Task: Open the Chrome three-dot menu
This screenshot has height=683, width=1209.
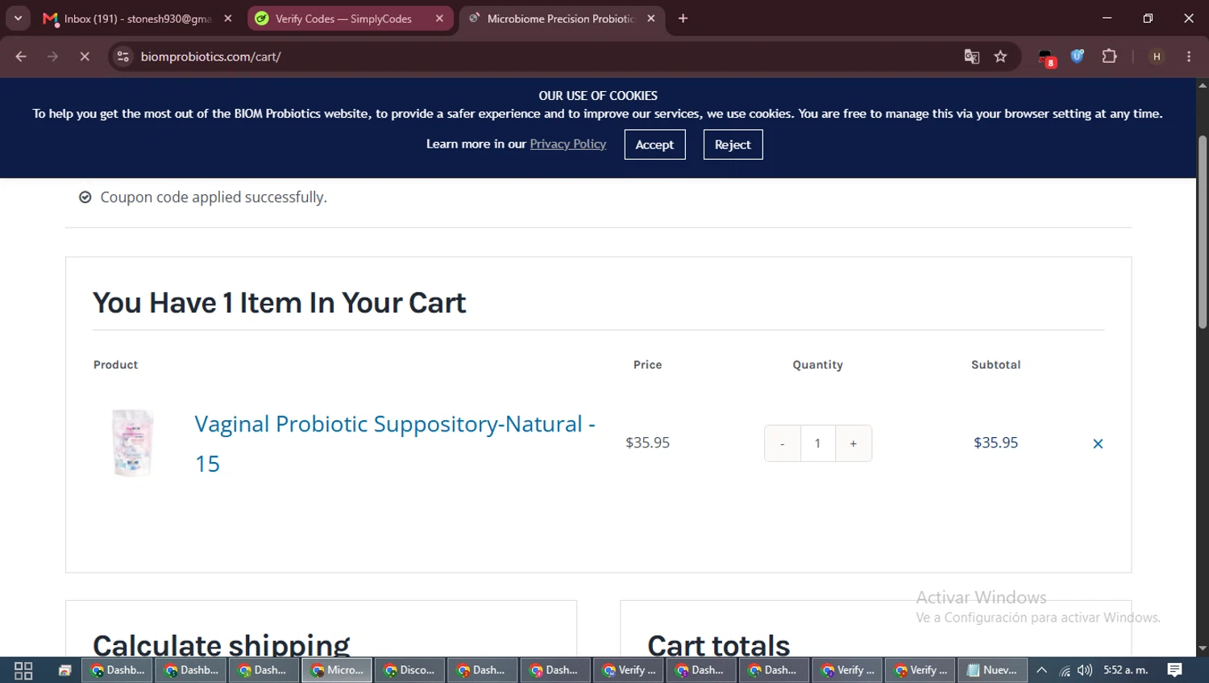Action: click(x=1189, y=56)
